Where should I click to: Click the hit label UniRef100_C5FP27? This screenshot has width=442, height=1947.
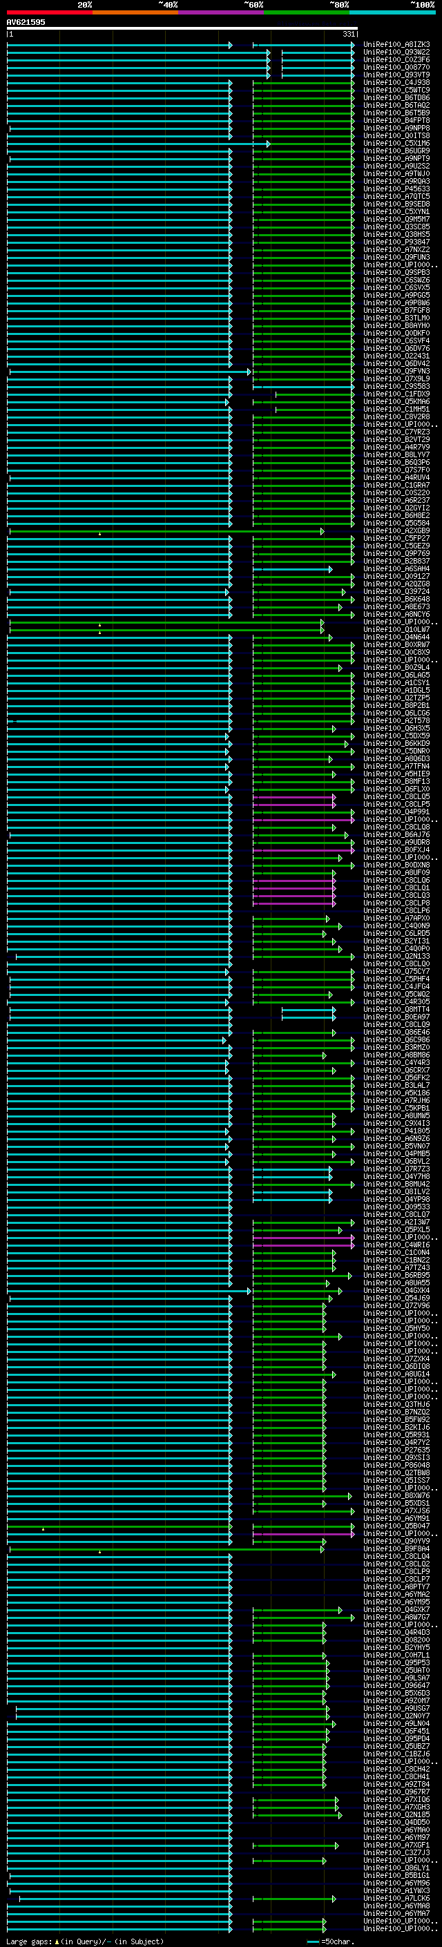[x=396, y=538]
